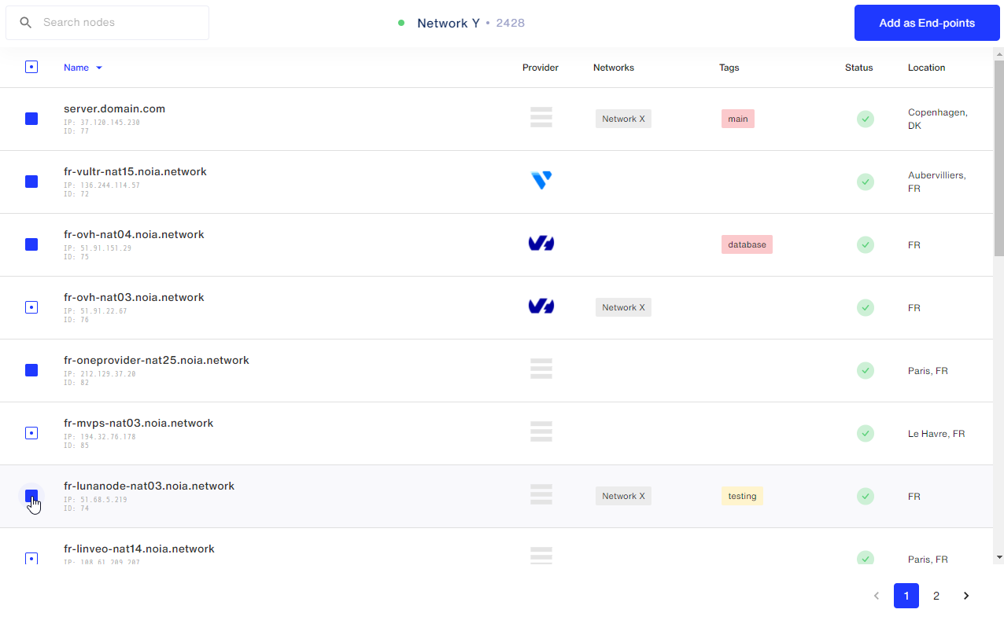Screen dimensions: 1004x624
Task: Click the search magnifier icon
Action: tap(26, 23)
